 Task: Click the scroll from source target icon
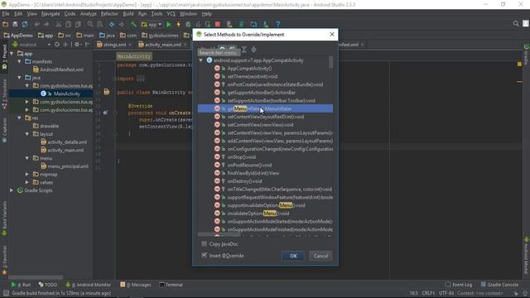(57, 45)
